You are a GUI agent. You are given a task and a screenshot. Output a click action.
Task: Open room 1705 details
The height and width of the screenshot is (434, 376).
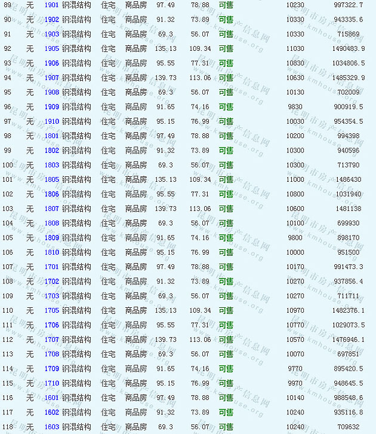click(x=52, y=310)
